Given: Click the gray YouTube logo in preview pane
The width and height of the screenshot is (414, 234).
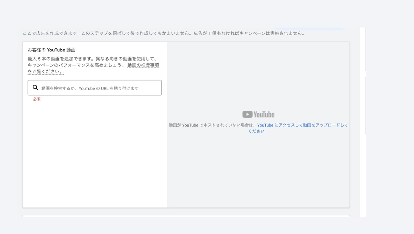Looking at the screenshot, I should (x=258, y=114).
